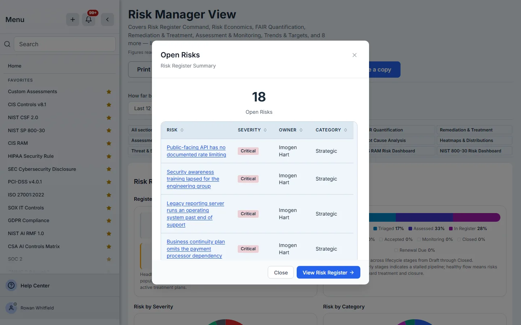Toggle the In Register 28% legend item

tap(468, 229)
